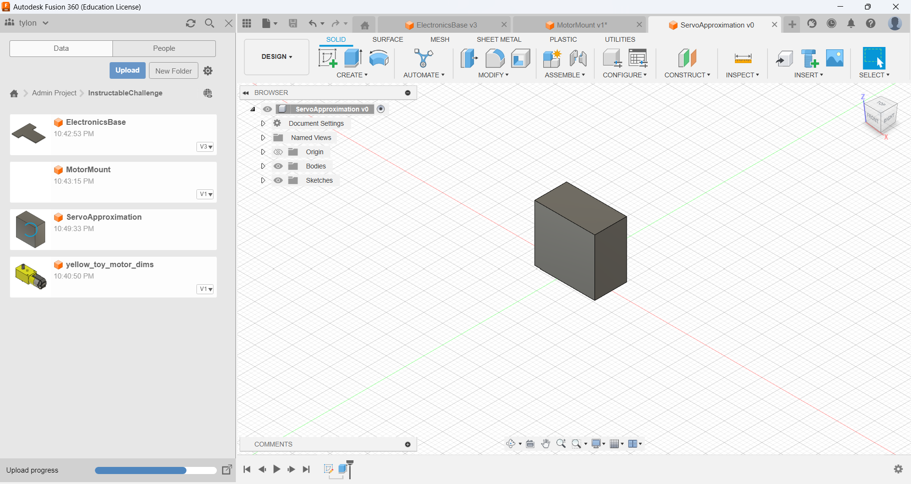Screen dimensions: 911x484
Task: Select the Joint tool icon
Action: (578, 58)
